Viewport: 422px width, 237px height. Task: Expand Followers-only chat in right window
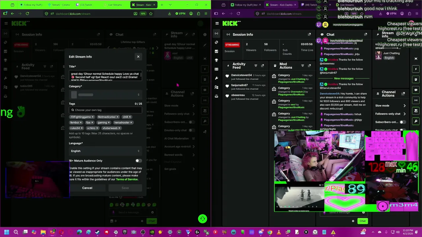coord(390,114)
